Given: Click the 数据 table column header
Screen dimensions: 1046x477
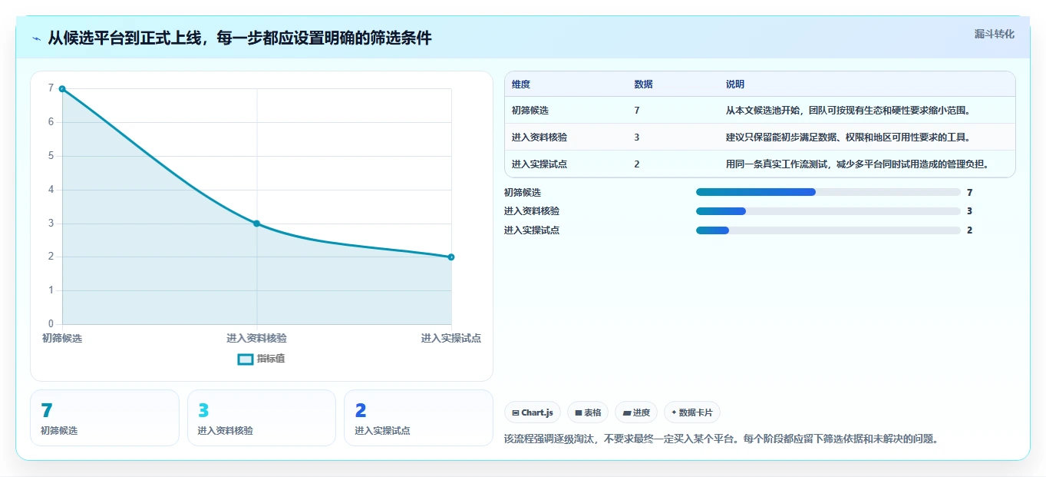Looking at the screenshot, I should pos(644,84).
